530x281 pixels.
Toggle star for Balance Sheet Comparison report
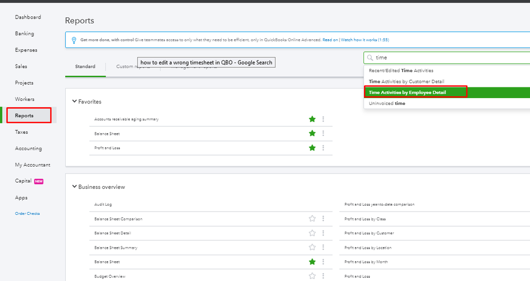pyautogui.click(x=312, y=218)
